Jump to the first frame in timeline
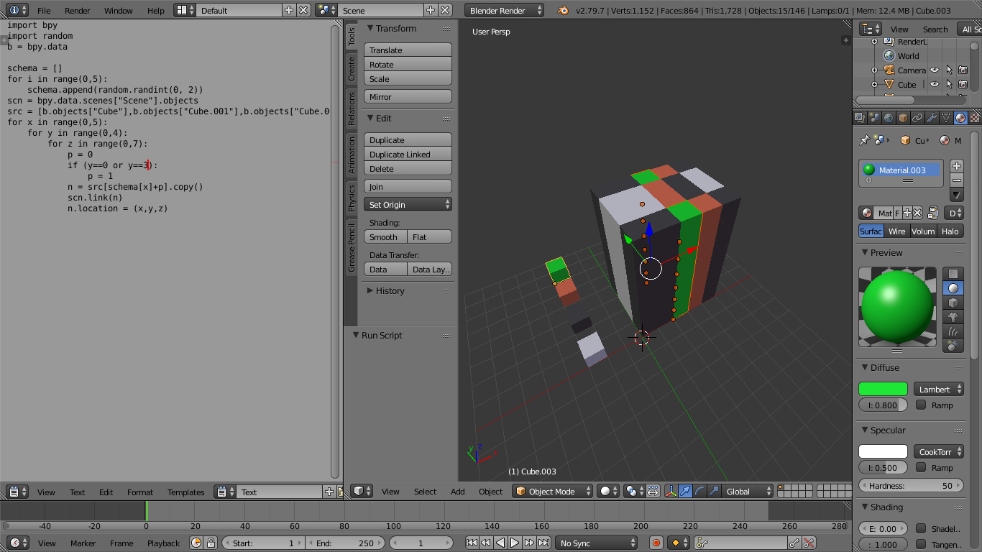This screenshot has width=982, height=552. click(x=472, y=543)
